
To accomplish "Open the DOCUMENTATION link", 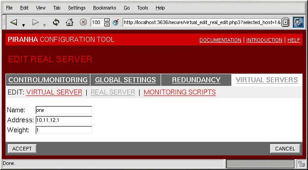I will click(220, 40).
